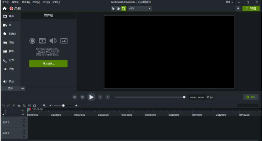
Task: Click the copy icon in timeline toolbar
Action: (x=19, y=106)
